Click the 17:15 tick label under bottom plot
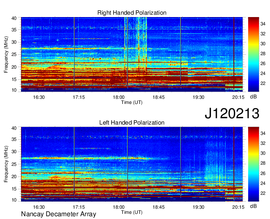The width and height of the screenshot is (270, 219). pyautogui.click(x=79, y=207)
